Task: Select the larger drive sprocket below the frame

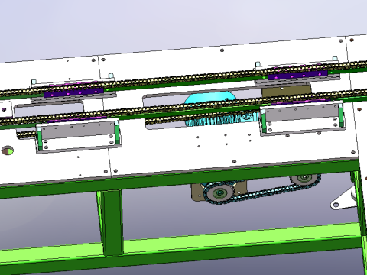Action: pyautogui.click(x=219, y=192)
